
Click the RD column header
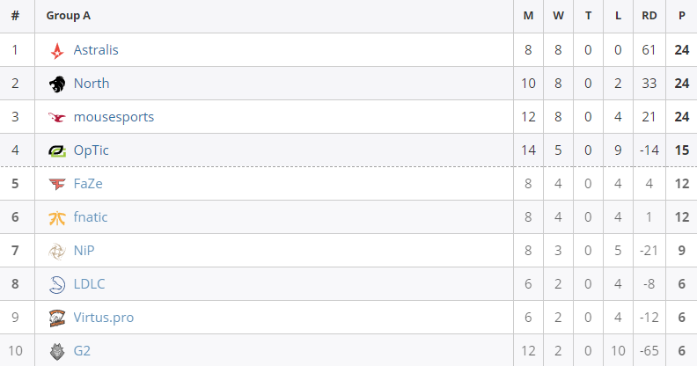[649, 16]
